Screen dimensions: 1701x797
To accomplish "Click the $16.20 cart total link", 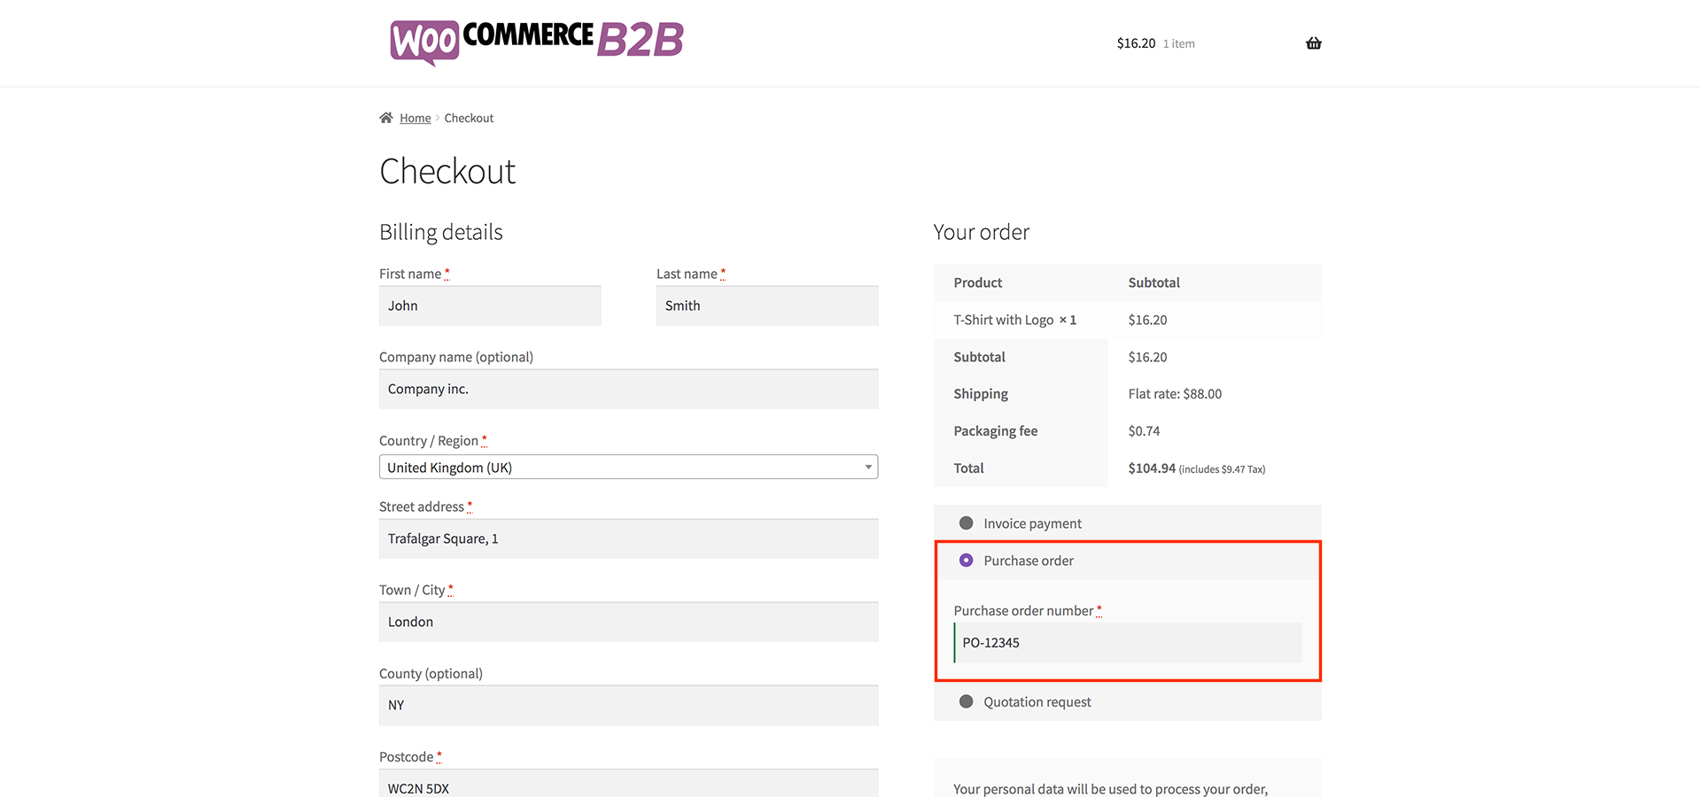I will pos(1136,43).
